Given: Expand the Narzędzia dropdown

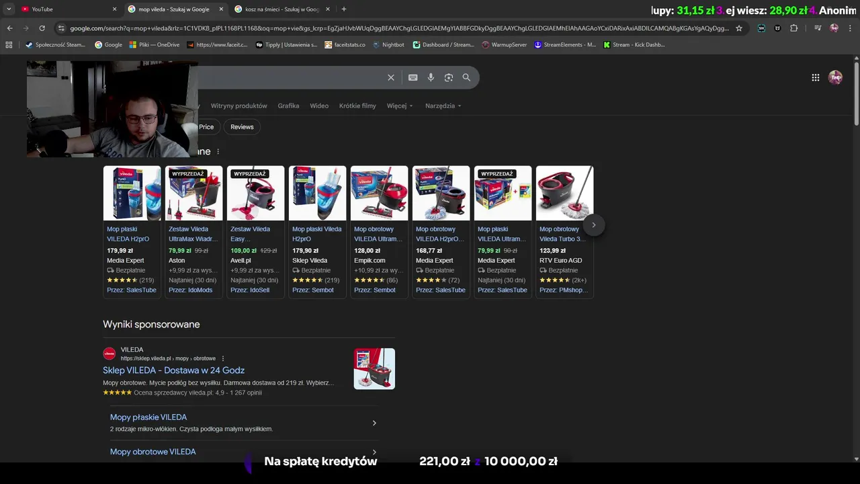Looking at the screenshot, I should coord(443,106).
